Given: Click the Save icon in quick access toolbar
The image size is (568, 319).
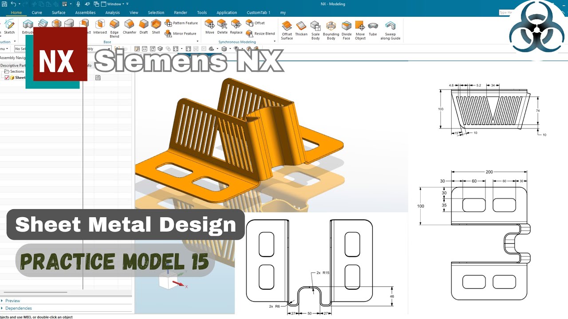Looking at the screenshot, I should pos(4,4).
